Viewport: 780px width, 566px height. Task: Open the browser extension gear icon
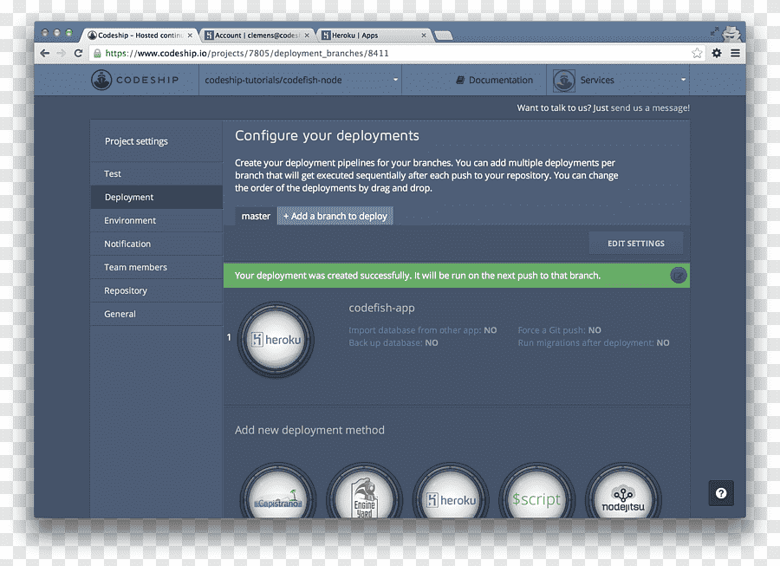point(717,53)
